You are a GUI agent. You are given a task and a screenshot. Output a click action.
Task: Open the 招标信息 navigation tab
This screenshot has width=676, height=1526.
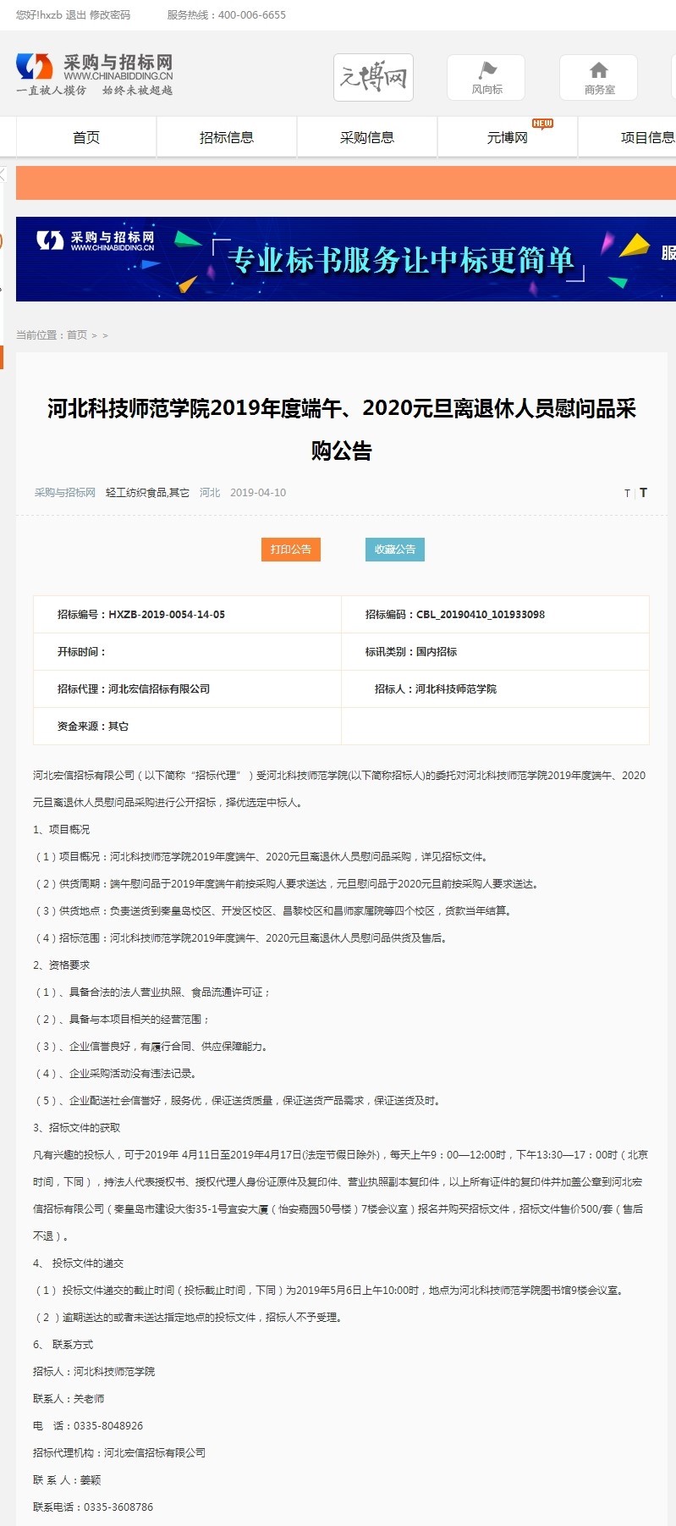[227, 137]
